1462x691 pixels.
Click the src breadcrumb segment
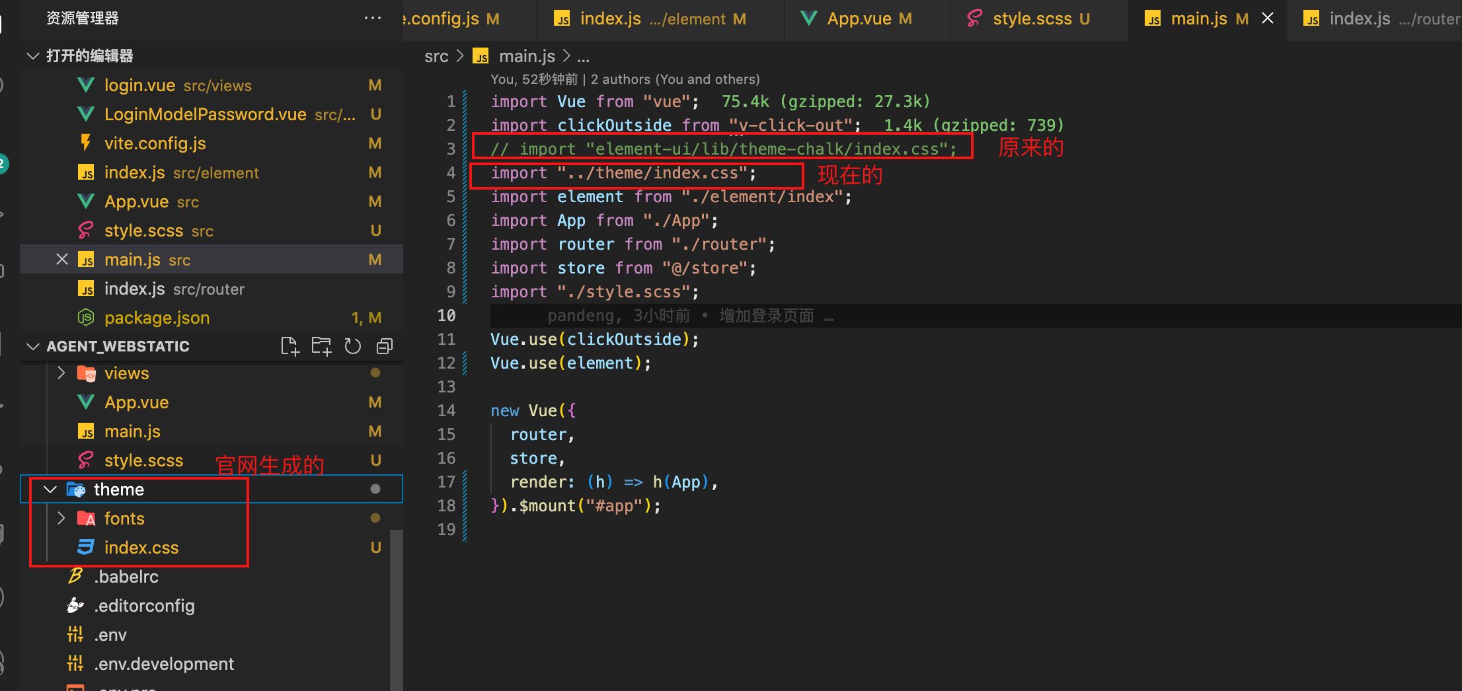(x=436, y=56)
